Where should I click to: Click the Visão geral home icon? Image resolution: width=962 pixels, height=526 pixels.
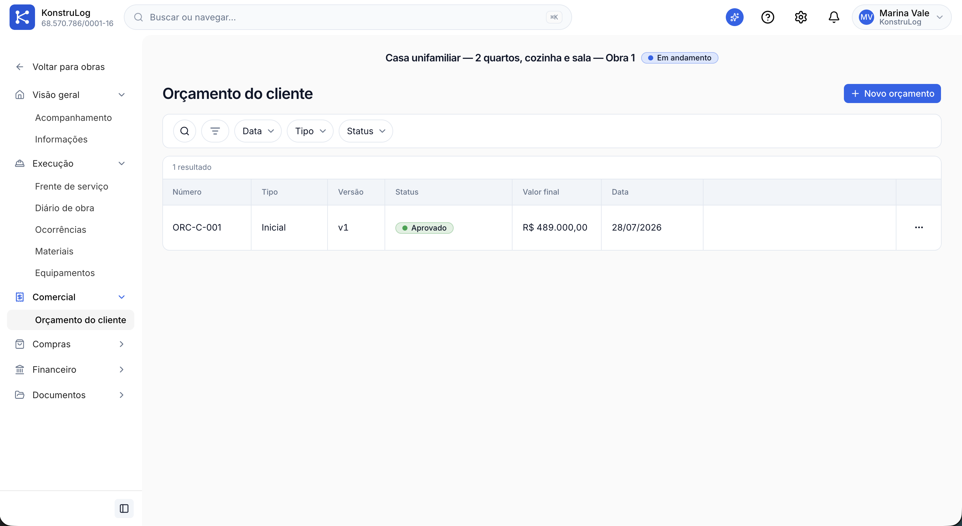[20, 95]
